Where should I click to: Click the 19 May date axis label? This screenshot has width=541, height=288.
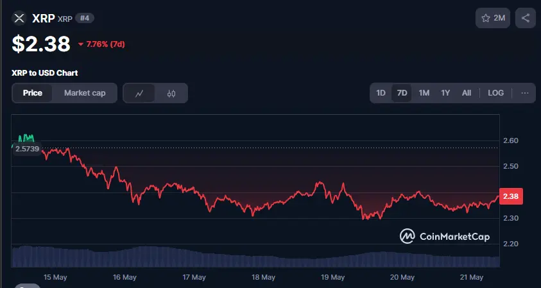click(332, 277)
